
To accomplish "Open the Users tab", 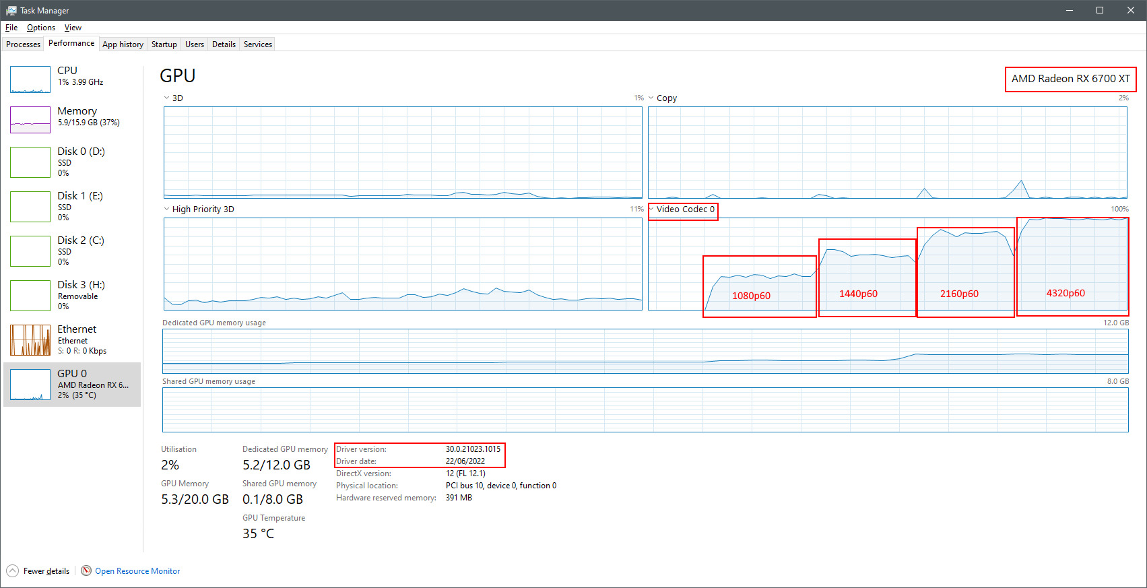I will [x=195, y=44].
